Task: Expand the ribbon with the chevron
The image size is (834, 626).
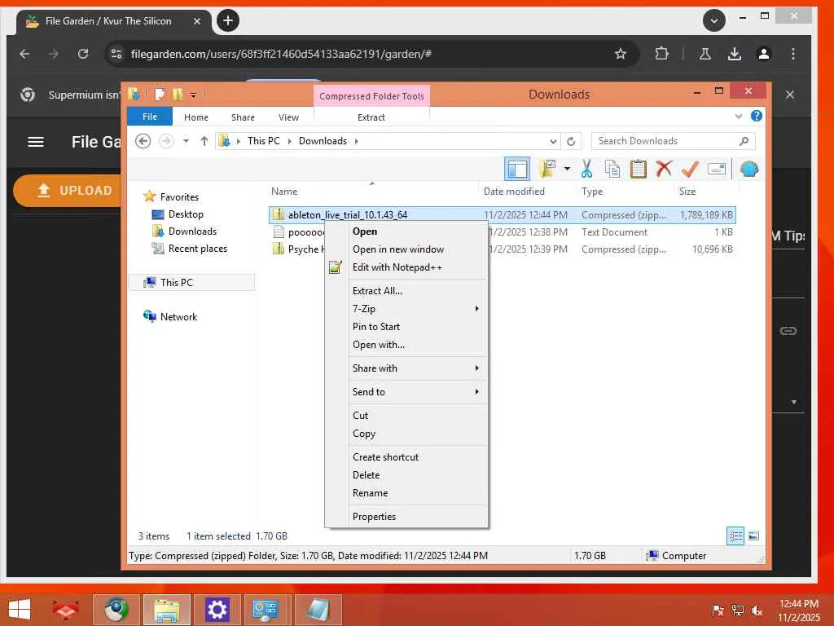Action: [738, 116]
